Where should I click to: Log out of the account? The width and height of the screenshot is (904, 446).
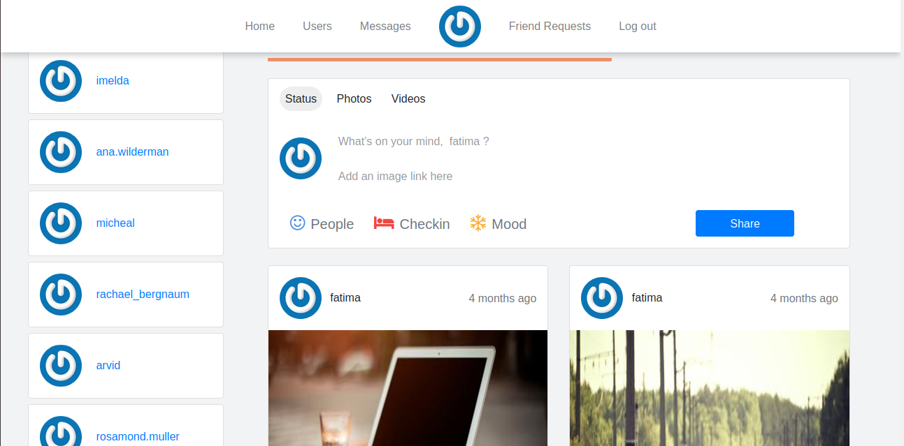638,26
